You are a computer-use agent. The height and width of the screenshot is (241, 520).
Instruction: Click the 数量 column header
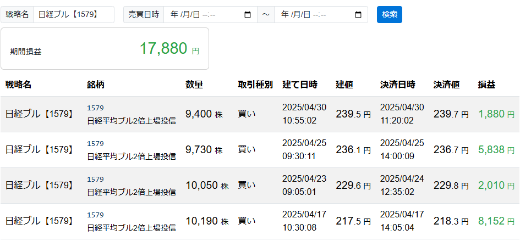(194, 85)
